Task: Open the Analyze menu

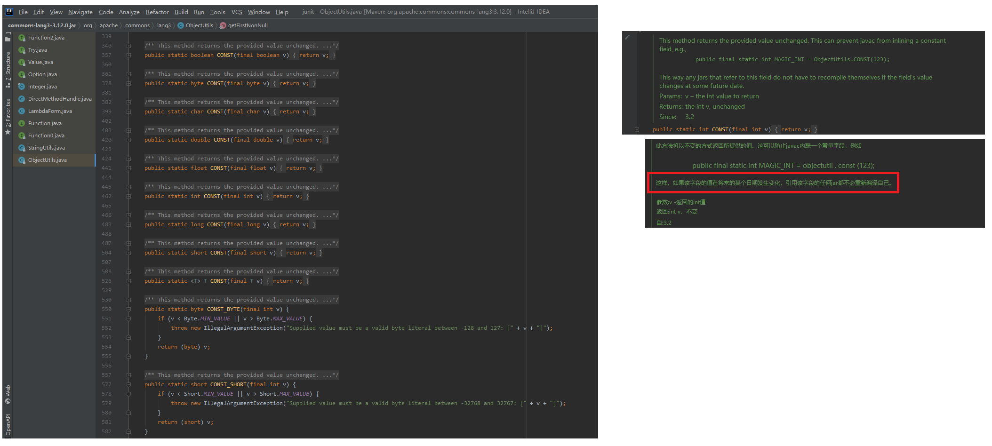Action: 129,12
